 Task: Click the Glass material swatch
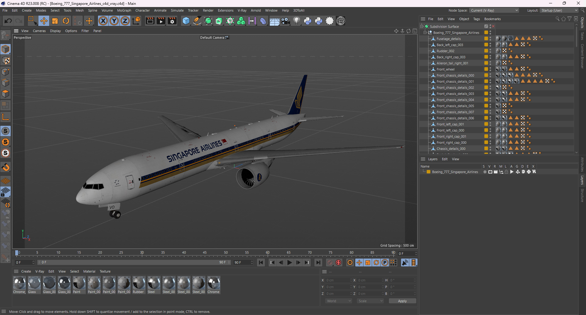click(34, 283)
